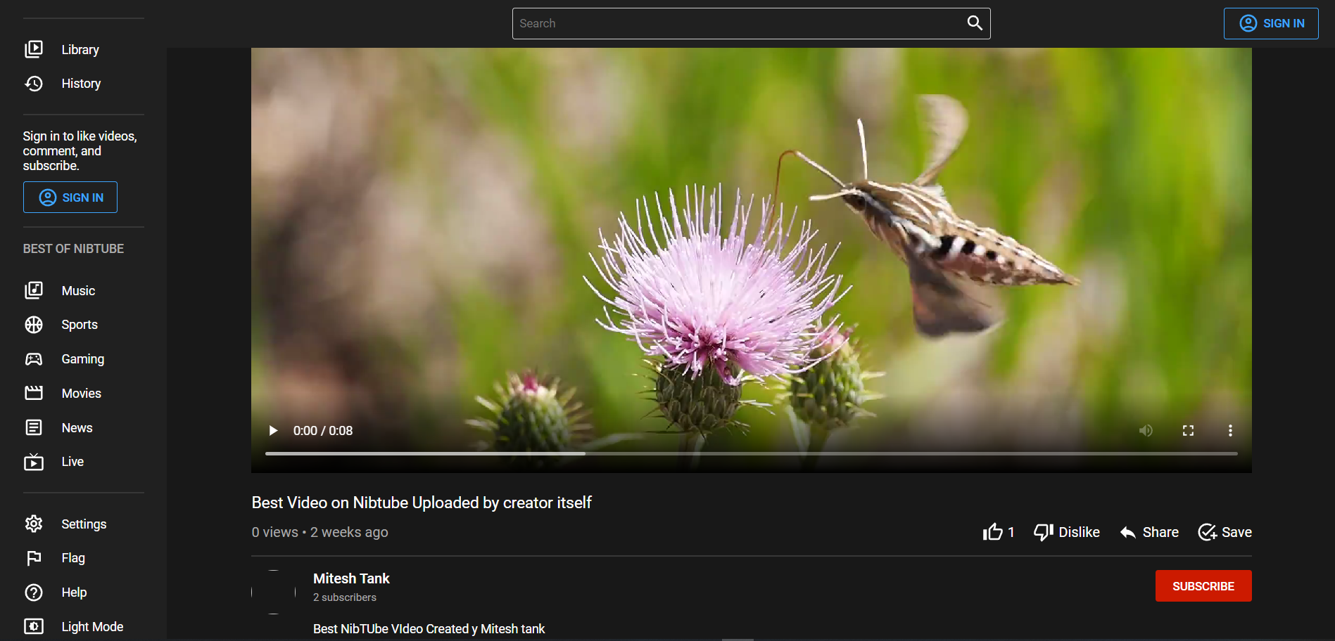Toggle Light Mode in the sidebar

[x=84, y=626]
